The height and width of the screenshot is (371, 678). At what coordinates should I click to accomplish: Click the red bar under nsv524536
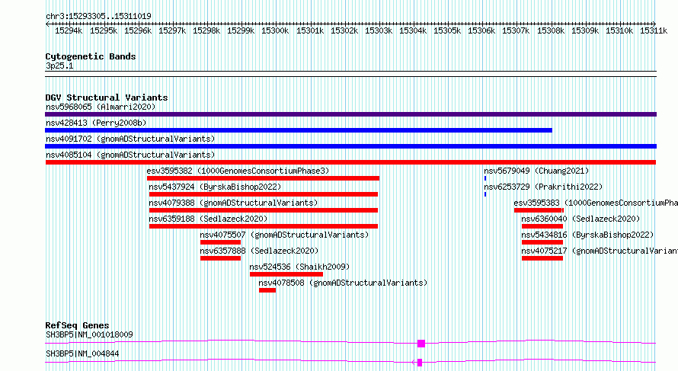286,274
